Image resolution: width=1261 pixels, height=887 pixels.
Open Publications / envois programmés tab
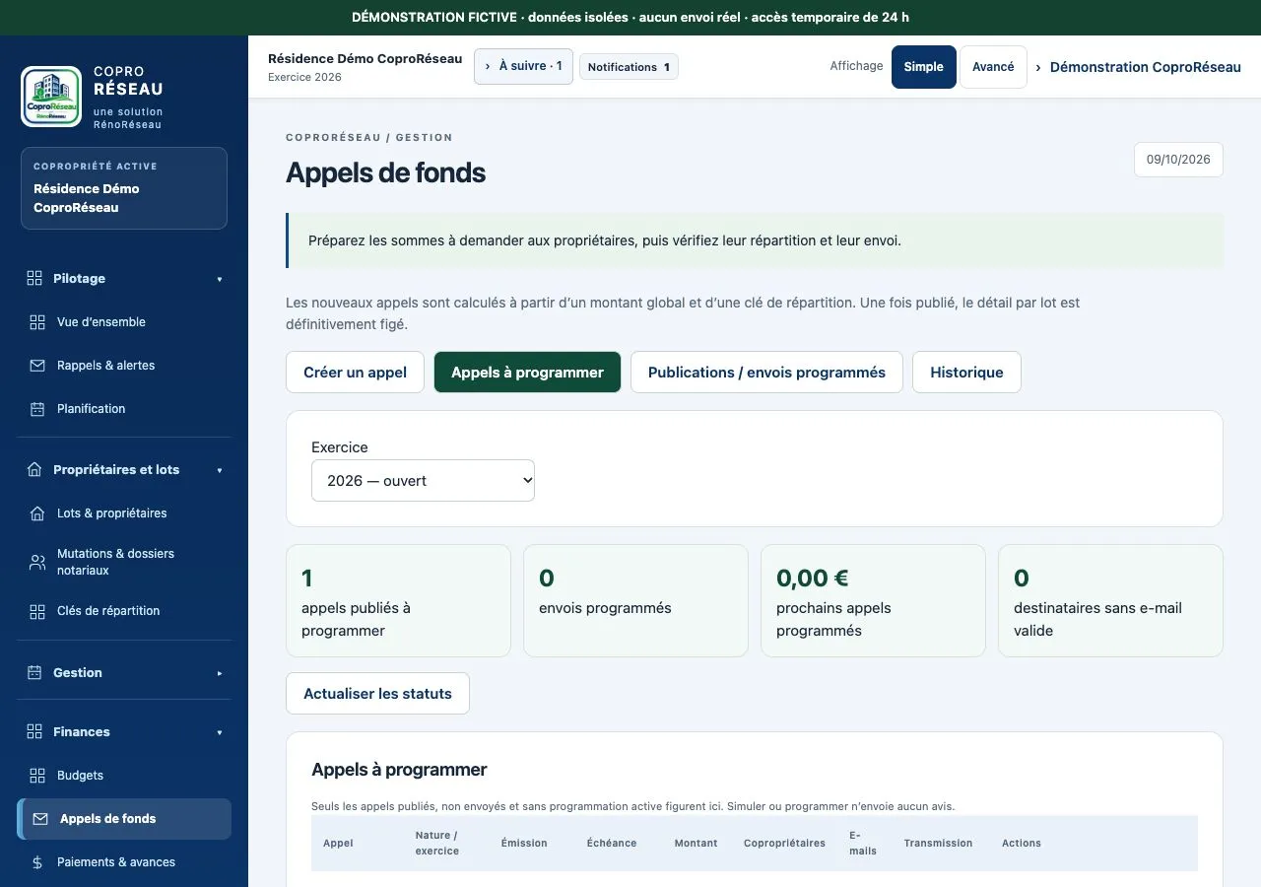(766, 373)
